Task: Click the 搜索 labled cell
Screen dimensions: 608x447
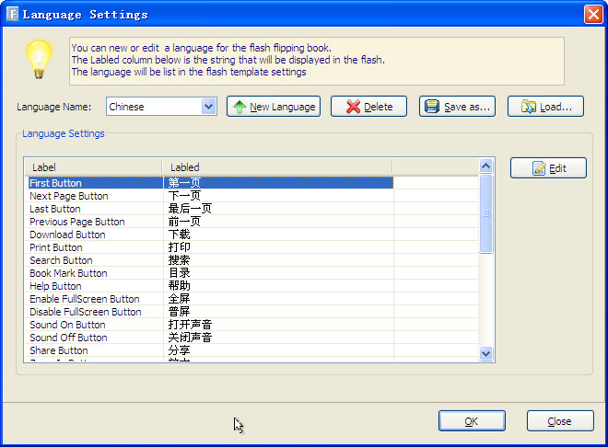Action: [278, 260]
